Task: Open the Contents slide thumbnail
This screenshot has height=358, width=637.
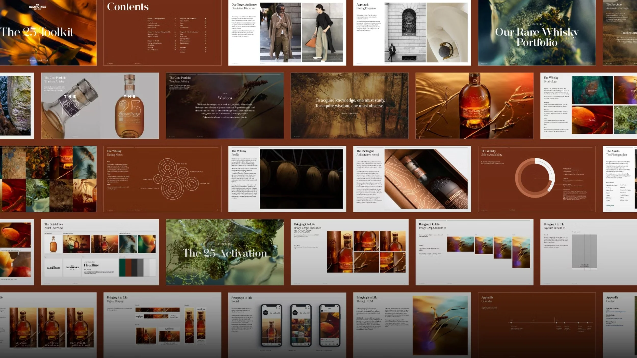Action: pyautogui.click(x=162, y=33)
